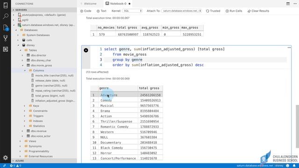Select dbo.voice_actor table

pyautogui.click(x=41, y=136)
